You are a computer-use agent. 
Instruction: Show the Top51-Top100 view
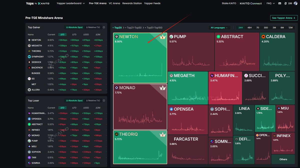tap(154, 28)
